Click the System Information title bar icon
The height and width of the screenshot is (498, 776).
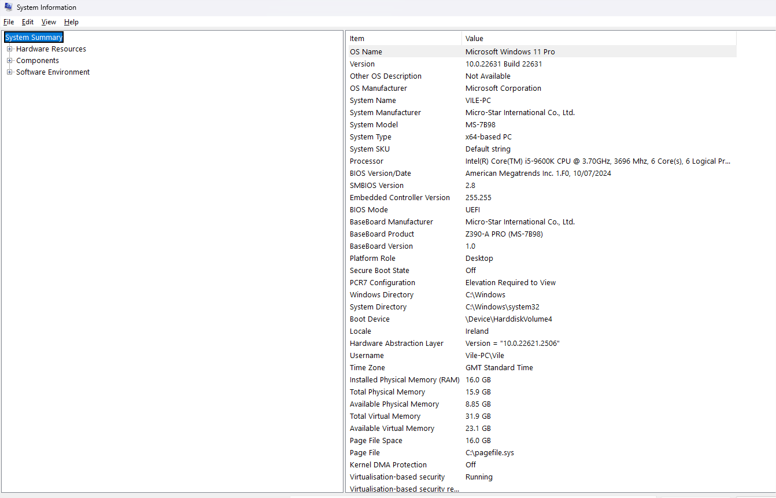8,8
